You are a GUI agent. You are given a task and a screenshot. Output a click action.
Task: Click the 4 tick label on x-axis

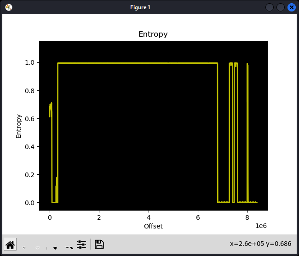[x=149, y=218]
